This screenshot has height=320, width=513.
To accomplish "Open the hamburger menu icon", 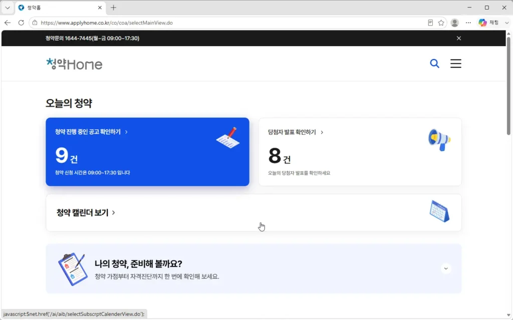I will click(456, 64).
